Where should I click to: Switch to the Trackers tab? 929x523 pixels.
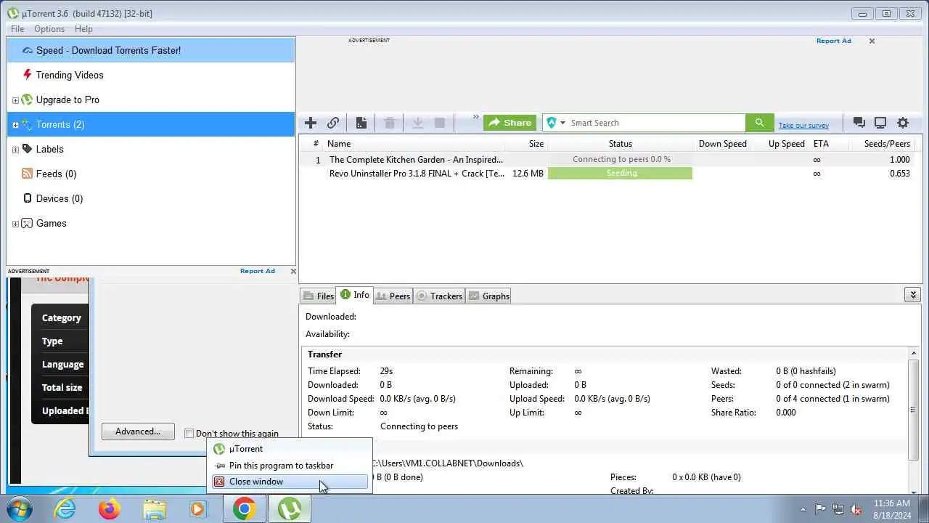(439, 296)
